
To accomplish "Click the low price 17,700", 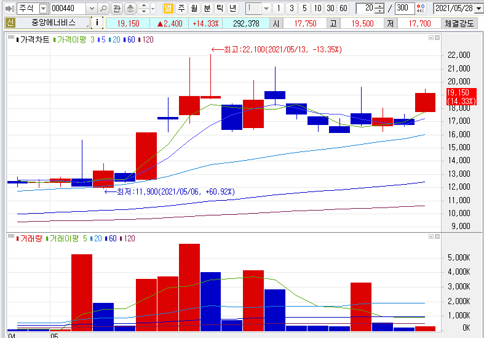I will (419, 23).
